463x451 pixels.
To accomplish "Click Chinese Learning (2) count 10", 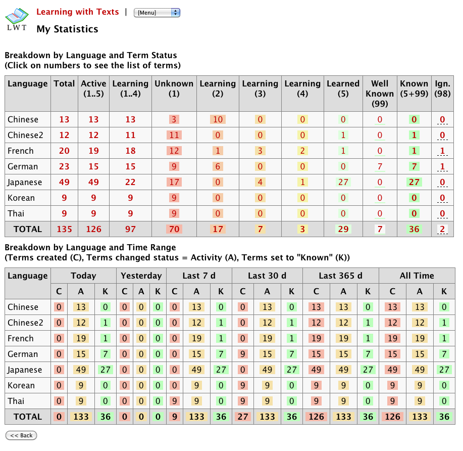I will (218, 120).
